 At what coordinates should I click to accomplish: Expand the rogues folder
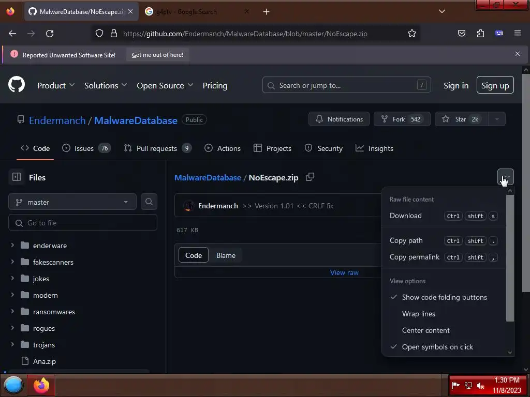(12, 328)
